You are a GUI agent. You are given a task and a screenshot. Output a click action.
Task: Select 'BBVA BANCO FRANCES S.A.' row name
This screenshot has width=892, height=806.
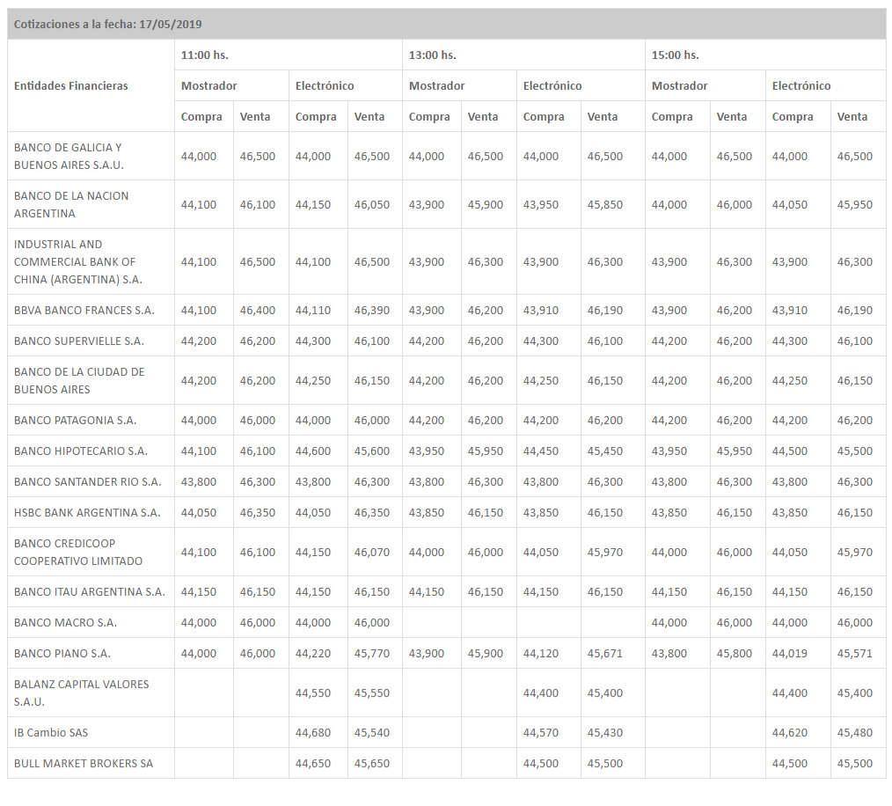[x=84, y=311]
